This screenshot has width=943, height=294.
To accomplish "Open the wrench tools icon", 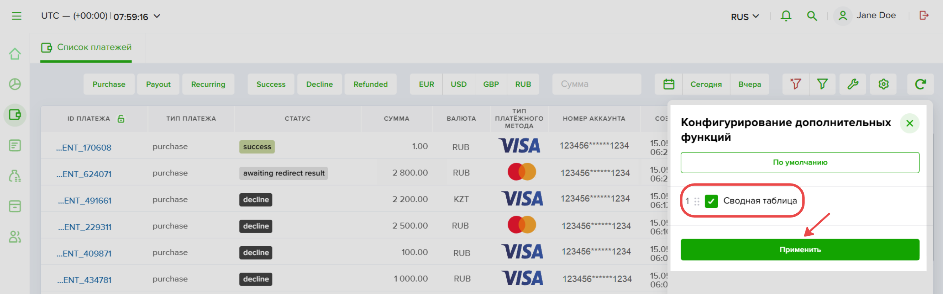I will tap(853, 84).
